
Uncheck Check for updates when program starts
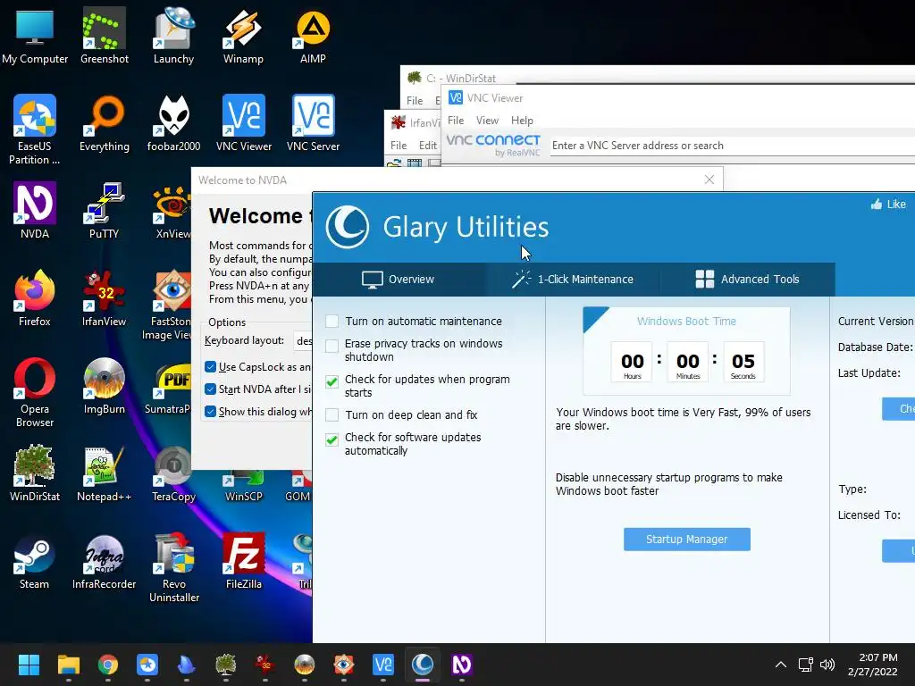(x=332, y=381)
